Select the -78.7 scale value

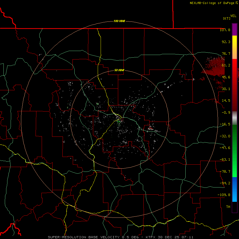[225, 172]
